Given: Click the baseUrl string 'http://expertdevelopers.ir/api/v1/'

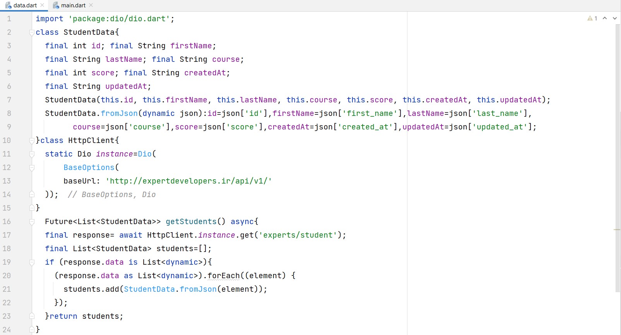Looking at the screenshot, I should [189, 181].
